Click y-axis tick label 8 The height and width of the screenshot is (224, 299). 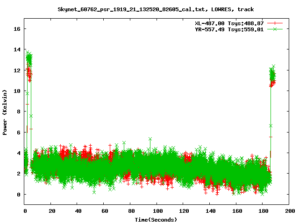pos(19,112)
